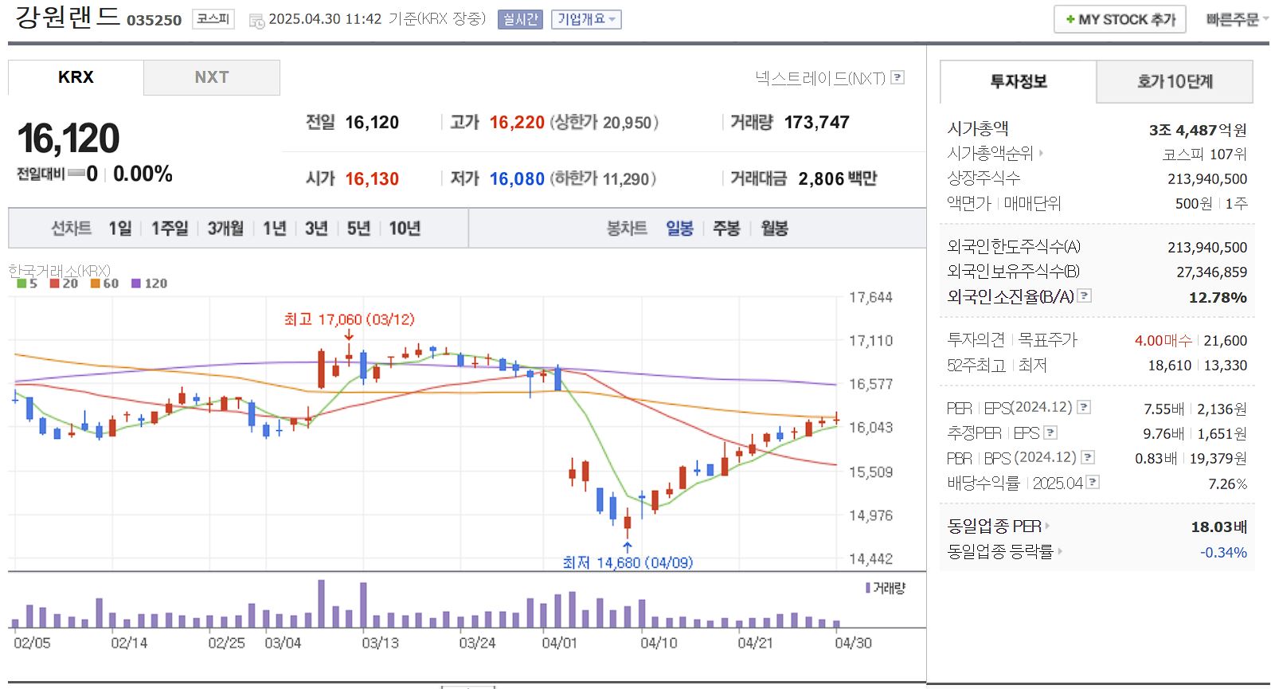Select 주봉 candlestick chart
The height and width of the screenshot is (689, 1271).
(726, 229)
